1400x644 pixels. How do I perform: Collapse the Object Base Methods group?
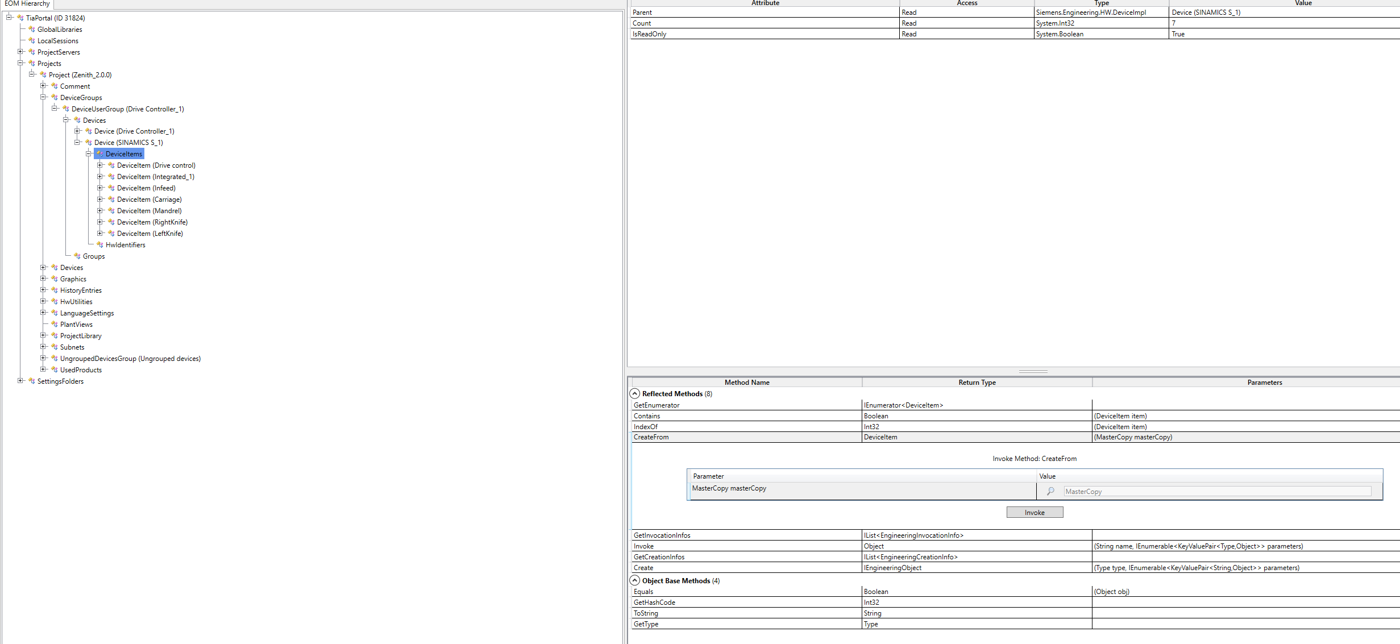(x=635, y=581)
